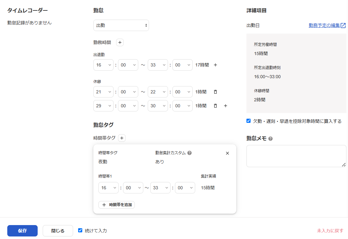Open 時間帯1 start hour dropdown (16)
Viewport: 348px width, 239px height.
coord(109,188)
